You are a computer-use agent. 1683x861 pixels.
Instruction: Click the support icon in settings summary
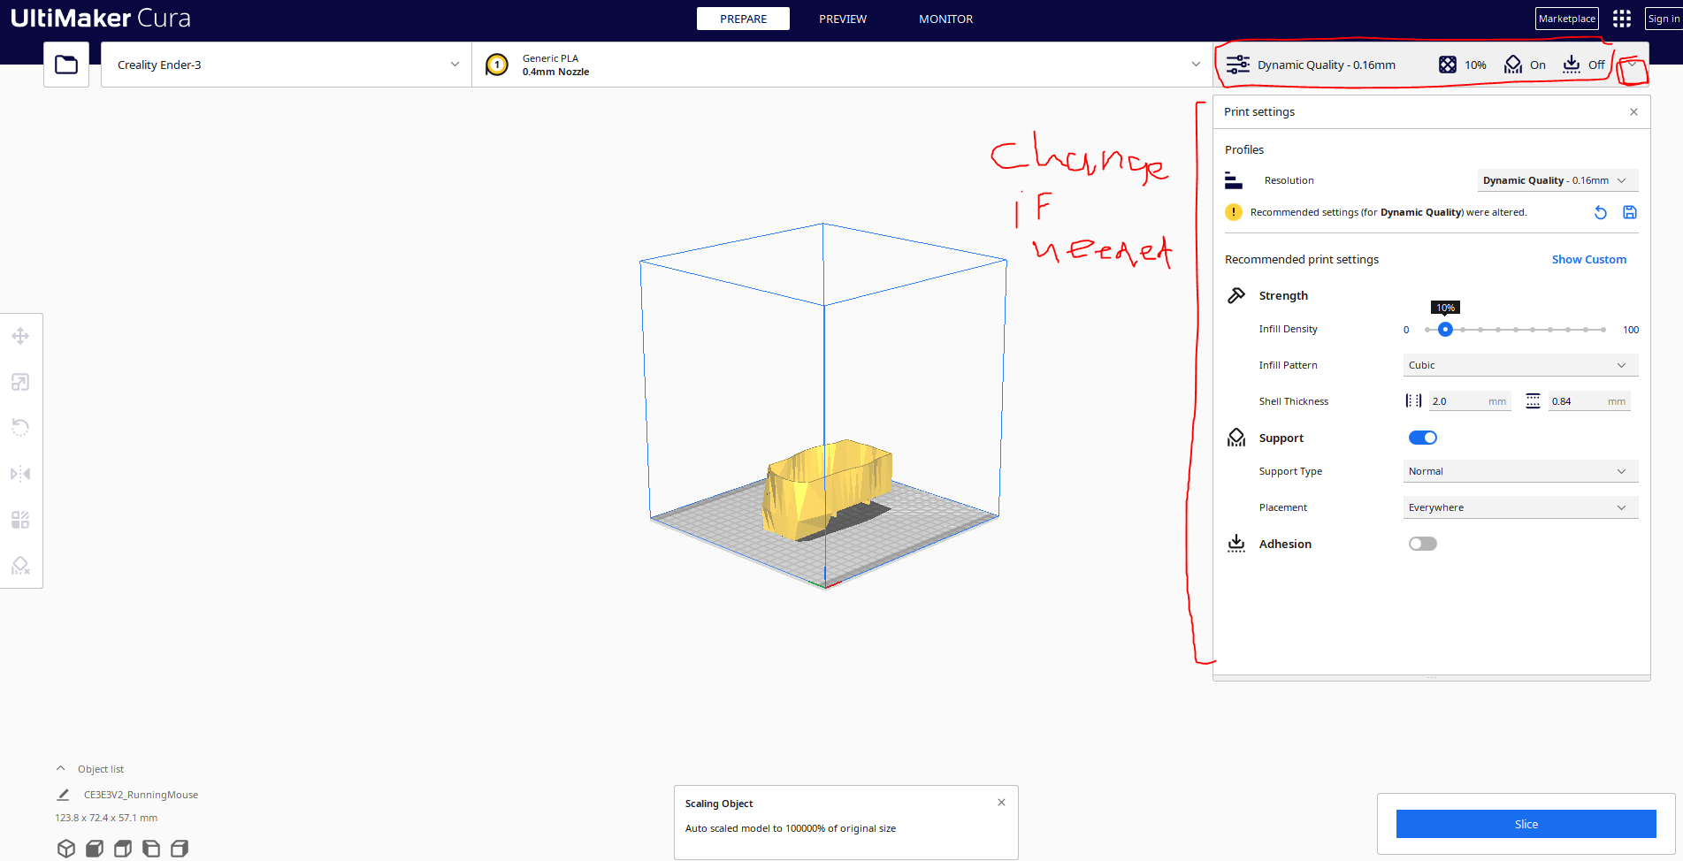(x=1513, y=65)
